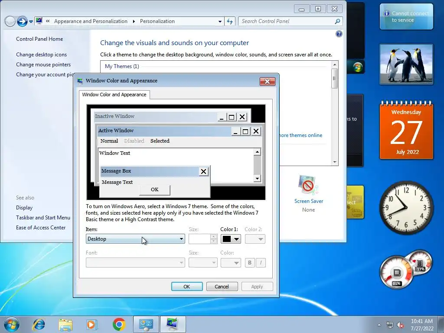444x333 pixels.
Task: Click Show desktop button at taskbar end
Action: coord(441,324)
